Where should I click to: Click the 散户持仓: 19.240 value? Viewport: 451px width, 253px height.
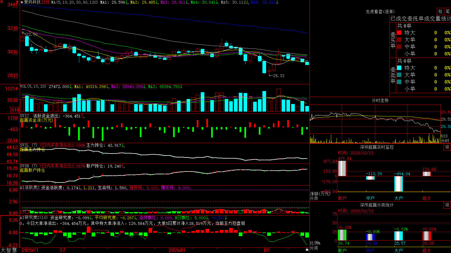(x=104, y=166)
